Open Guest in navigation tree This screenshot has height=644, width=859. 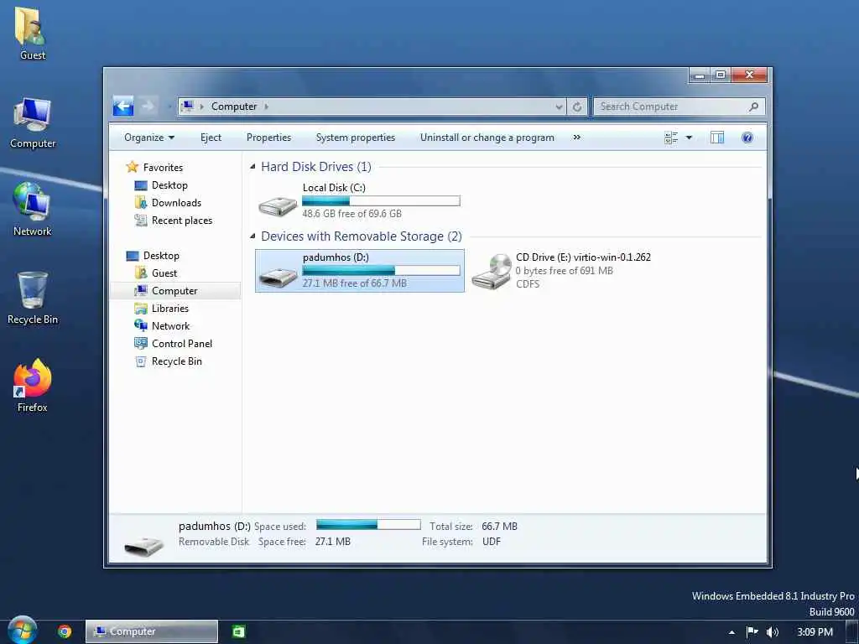pyautogui.click(x=164, y=273)
